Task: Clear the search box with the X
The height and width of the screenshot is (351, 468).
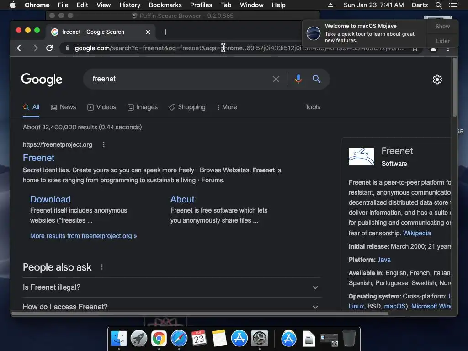Action: coord(276,79)
